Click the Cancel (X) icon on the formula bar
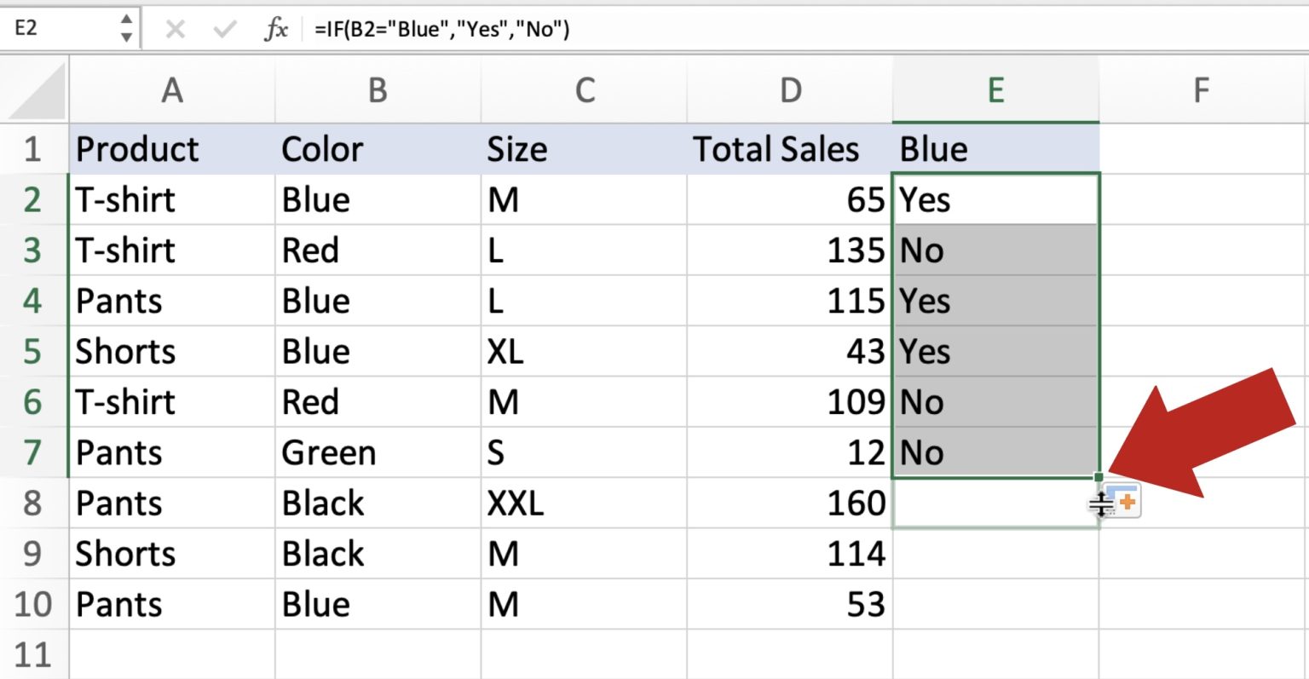The width and height of the screenshot is (1309, 679). tap(176, 27)
